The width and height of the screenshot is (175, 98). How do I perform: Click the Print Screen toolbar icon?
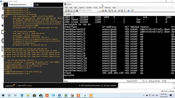[x=109, y=11]
